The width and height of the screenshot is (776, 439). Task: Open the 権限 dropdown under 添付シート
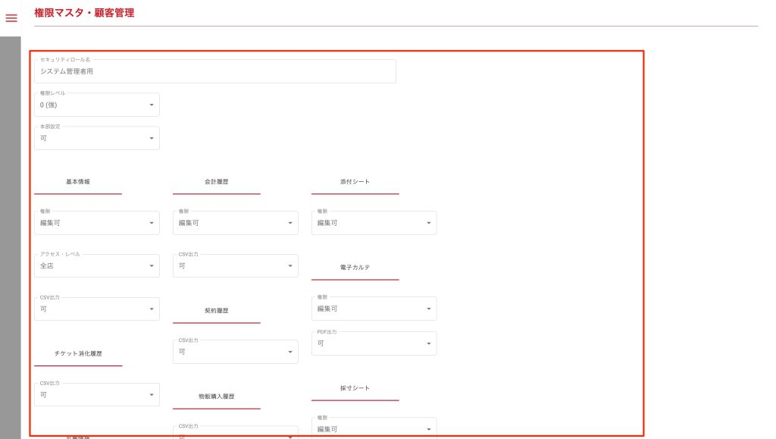pos(374,223)
